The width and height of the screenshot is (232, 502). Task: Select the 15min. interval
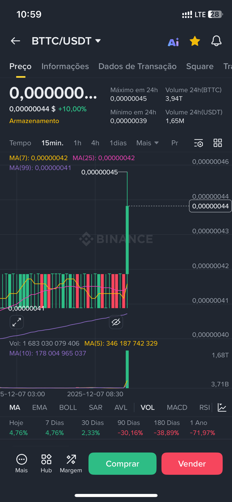52,143
